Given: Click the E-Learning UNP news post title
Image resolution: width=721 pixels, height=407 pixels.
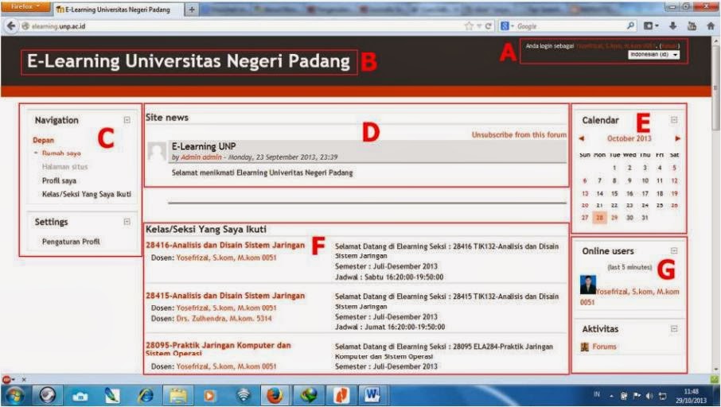Looking at the screenshot, I should (204, 146).
